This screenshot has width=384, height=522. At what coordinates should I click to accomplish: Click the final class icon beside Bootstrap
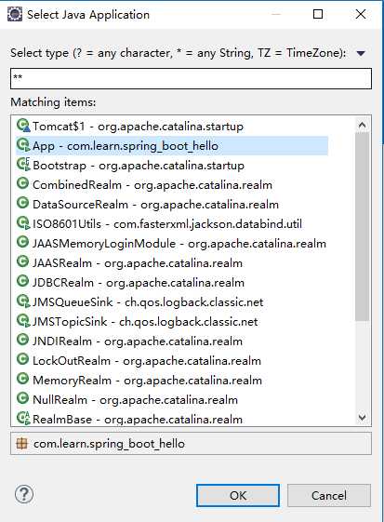tap(23, 165)
